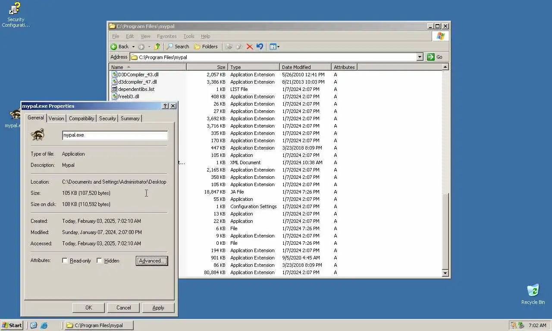Image resolution: width=552 pixels, height=331 pixels.
Task: Switch to the Summary tab
Action: click(x=130, y=119)
